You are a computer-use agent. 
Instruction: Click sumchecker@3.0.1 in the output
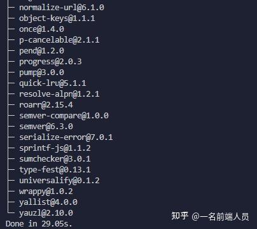[x=55, y=159]
